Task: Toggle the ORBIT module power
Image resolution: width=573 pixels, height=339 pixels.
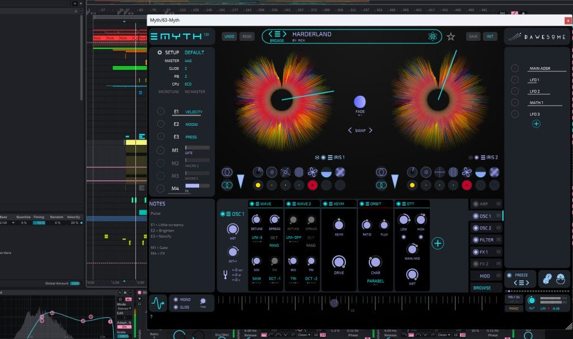Action: [x=361, y=204]
